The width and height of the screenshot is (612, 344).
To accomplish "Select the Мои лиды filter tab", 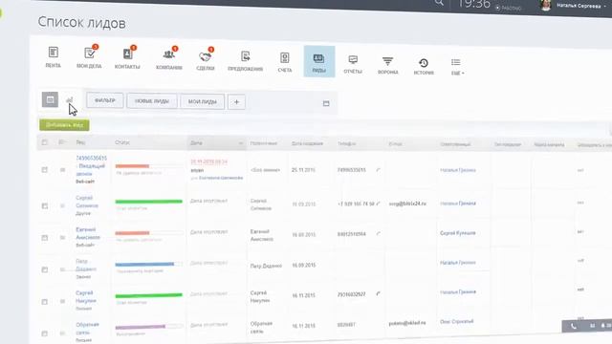I will pyautogui.click(x=202, y=102).
